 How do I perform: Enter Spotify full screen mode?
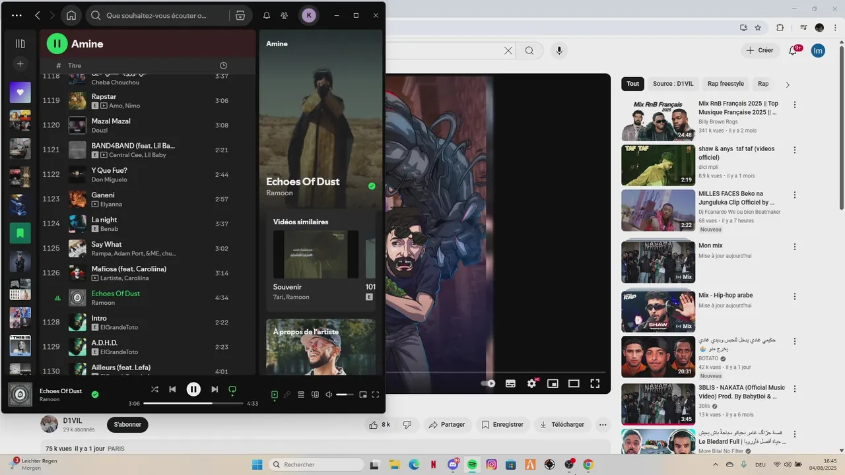point(376,395)
